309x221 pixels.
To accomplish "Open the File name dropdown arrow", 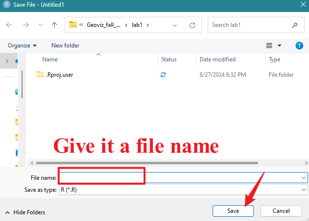I will tap(303, 178).
